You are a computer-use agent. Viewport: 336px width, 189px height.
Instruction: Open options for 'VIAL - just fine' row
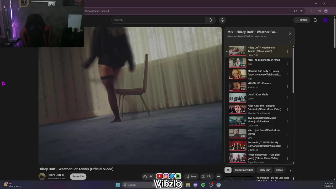pos(287,134)
